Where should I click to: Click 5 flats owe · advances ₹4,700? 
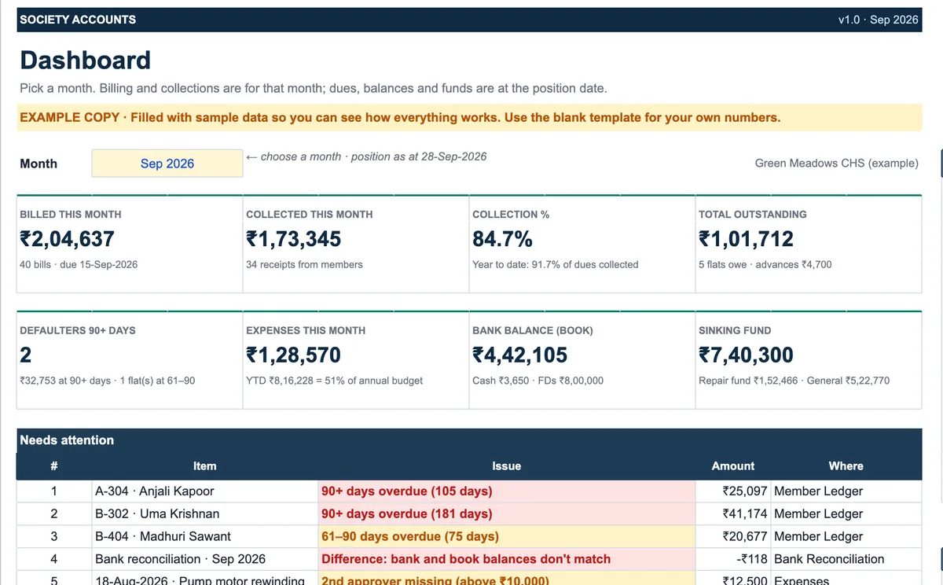tap(765, 264)
